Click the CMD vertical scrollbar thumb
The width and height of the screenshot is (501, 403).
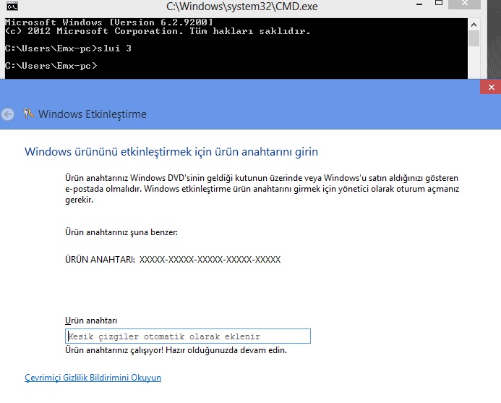[x=474, y=38]
